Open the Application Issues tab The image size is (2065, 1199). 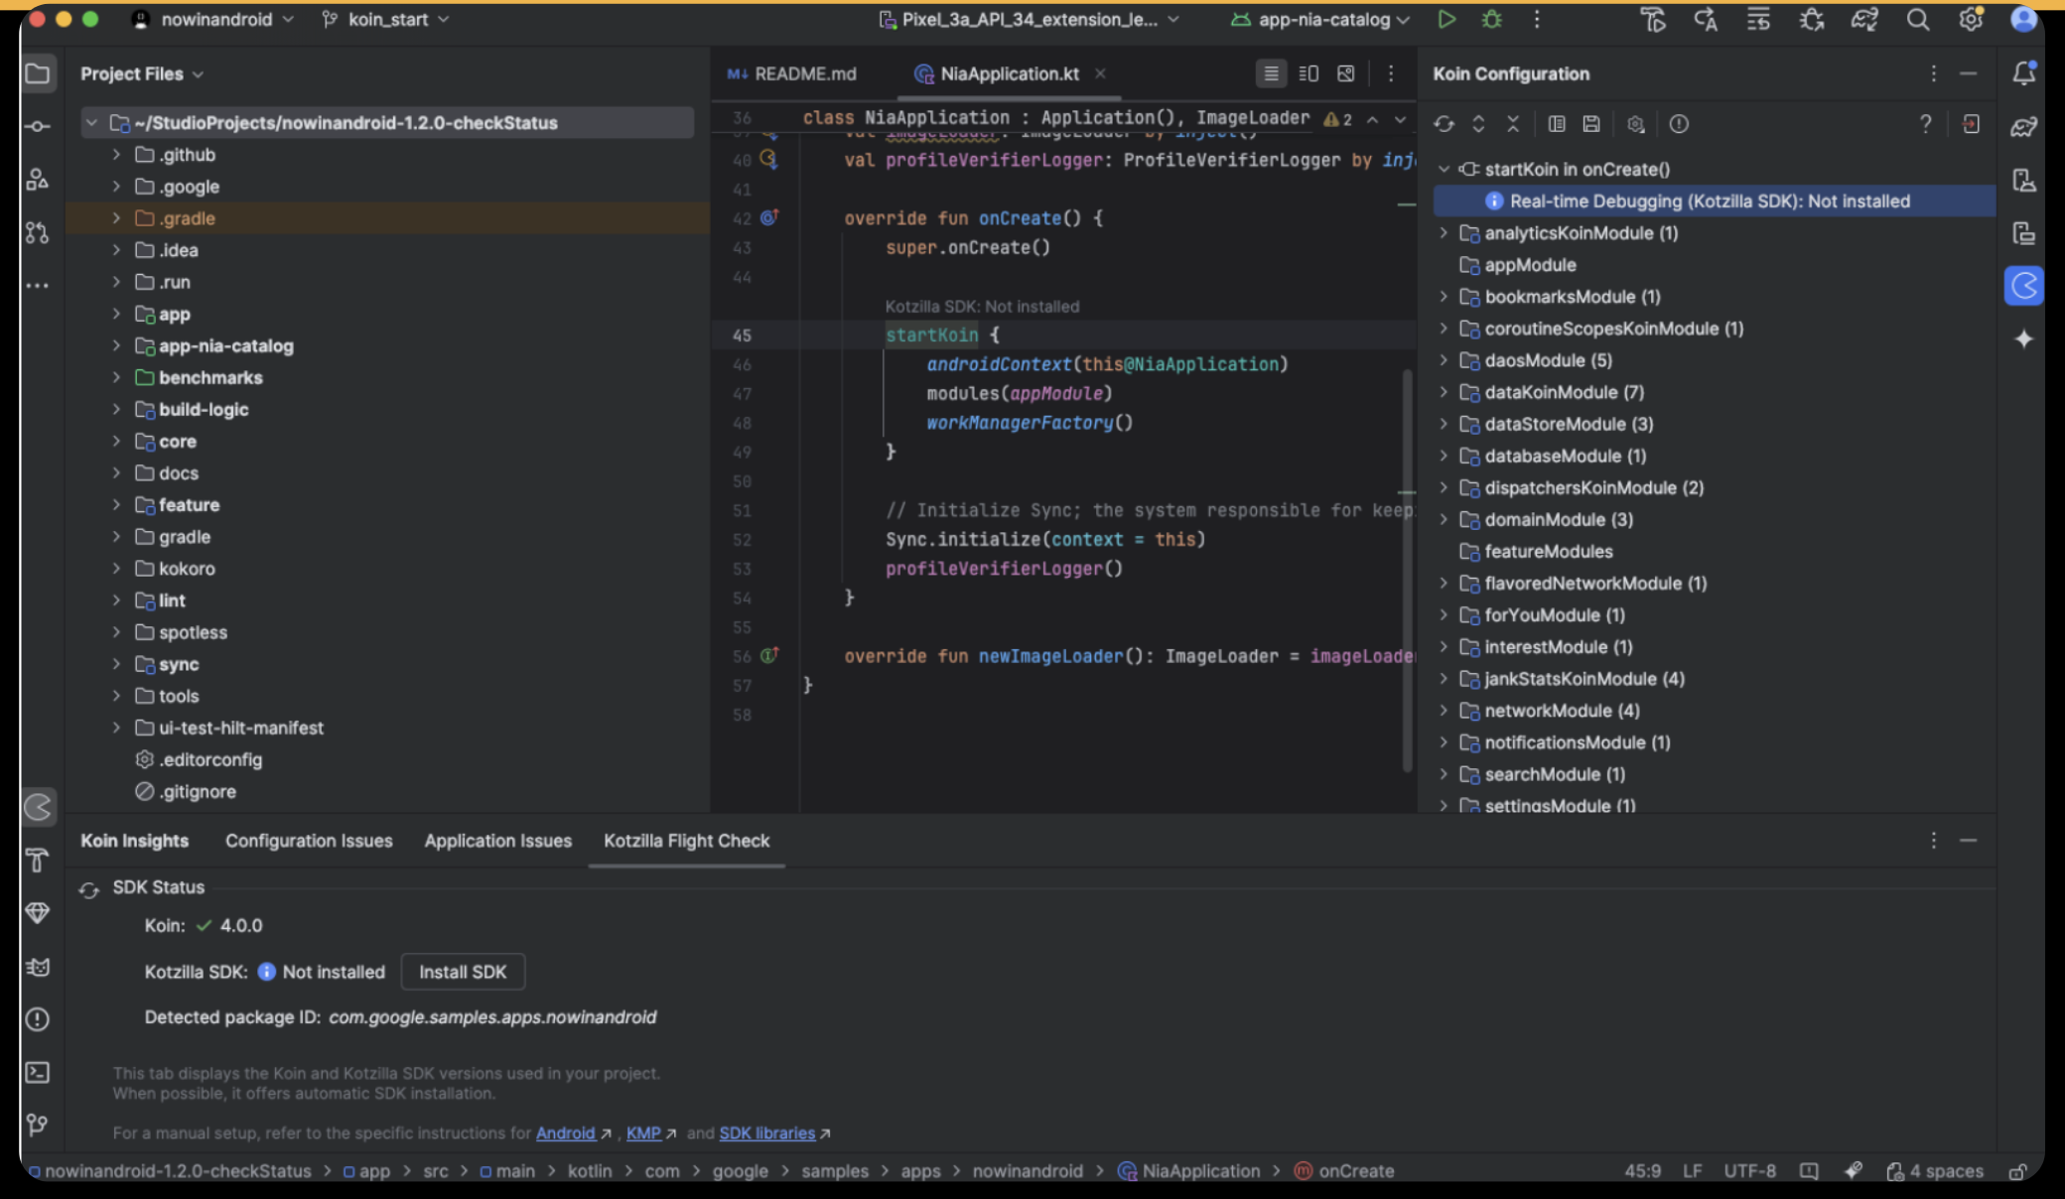[498, 841]
